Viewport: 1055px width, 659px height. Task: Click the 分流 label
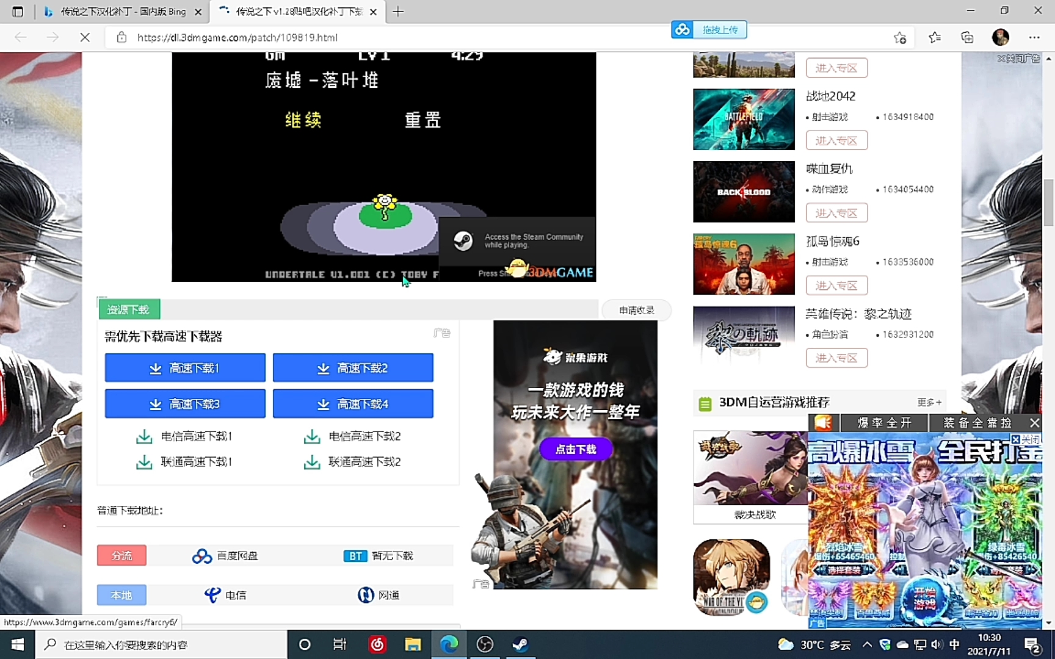(121, 555)
